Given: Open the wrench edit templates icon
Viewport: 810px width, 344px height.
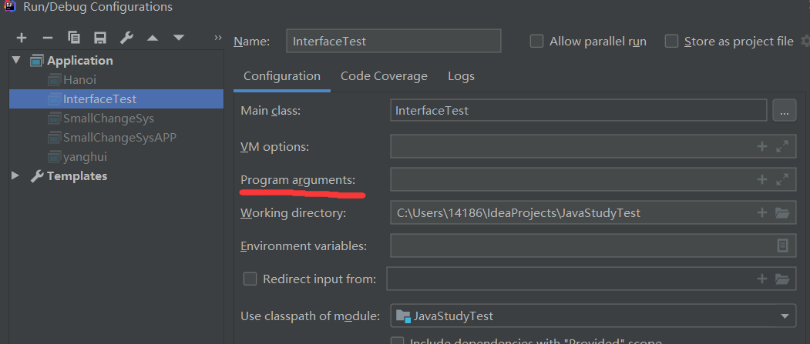Looking at the screenshot, I should click(126, 38).
